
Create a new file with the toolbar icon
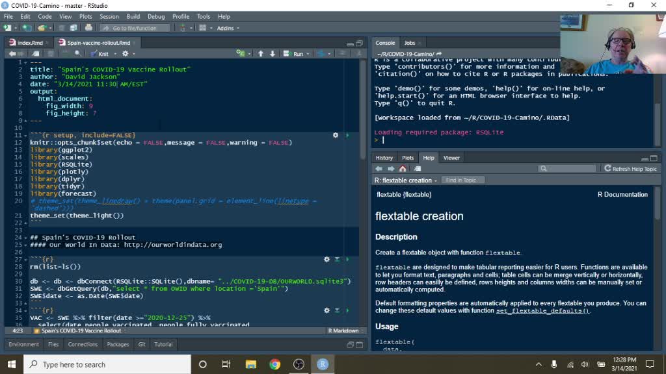click(x=7, y=28)
